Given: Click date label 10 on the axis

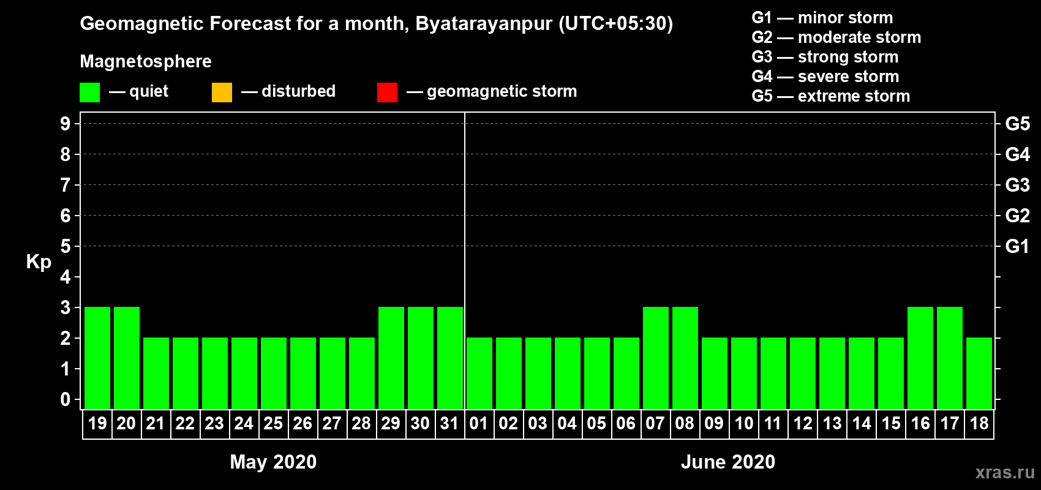Looking at the screenshot, I should point(744,423).
